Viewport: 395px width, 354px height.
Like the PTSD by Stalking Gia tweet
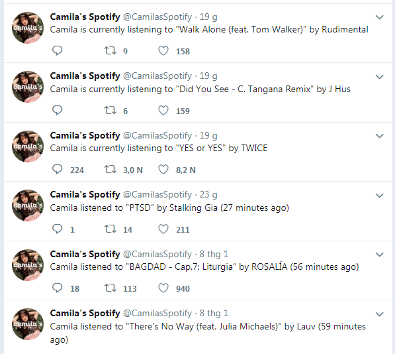(x=163, y=229)
